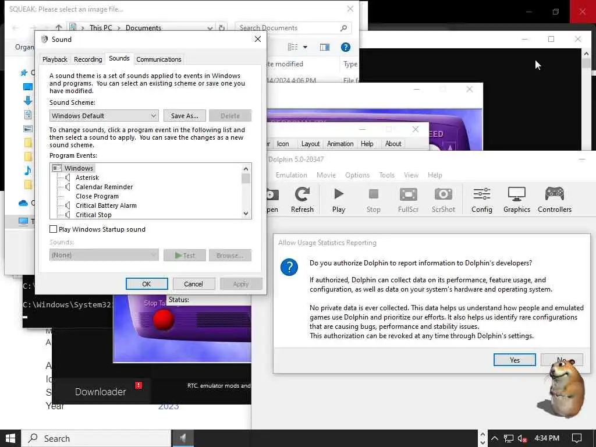Click the up-arrow navigation icon in file dialog
596x447 pixels.
coord(59,27)
